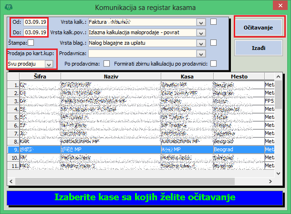
Task: Expand the Vrsta kalk. dropdown
Action: [201, 22]
